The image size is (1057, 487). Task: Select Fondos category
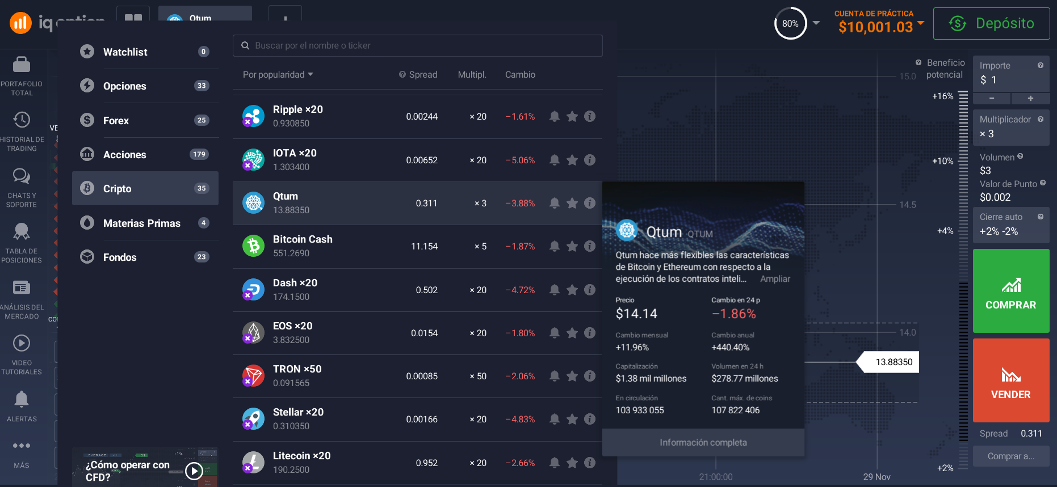point(145,257)
